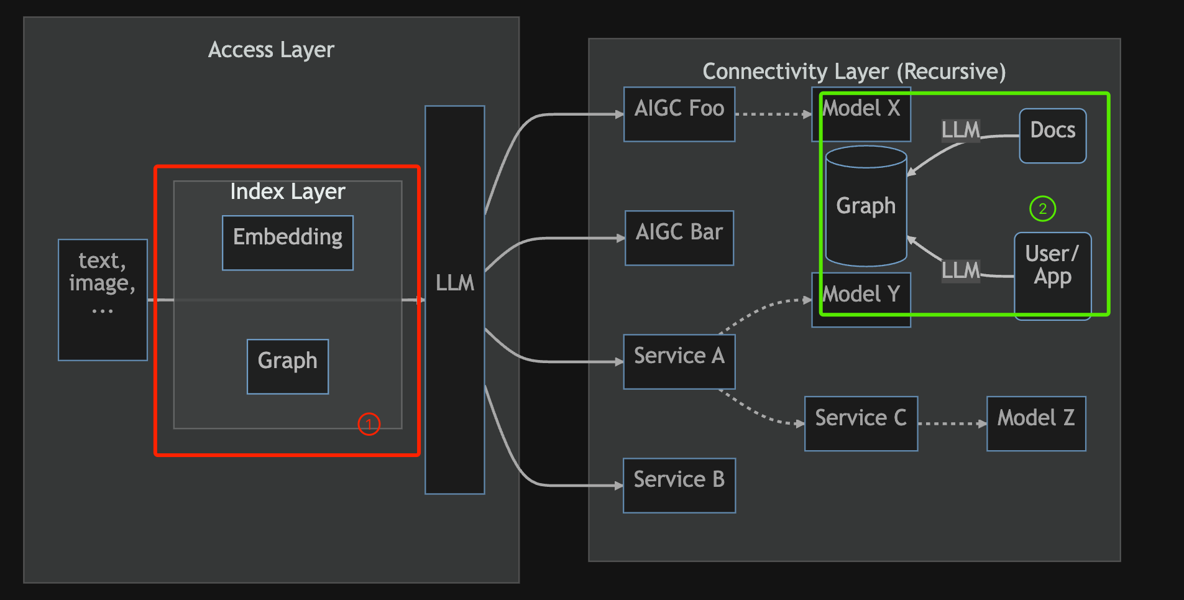
Task: Click the tall LLM node
Action: [x=455, y=300]
